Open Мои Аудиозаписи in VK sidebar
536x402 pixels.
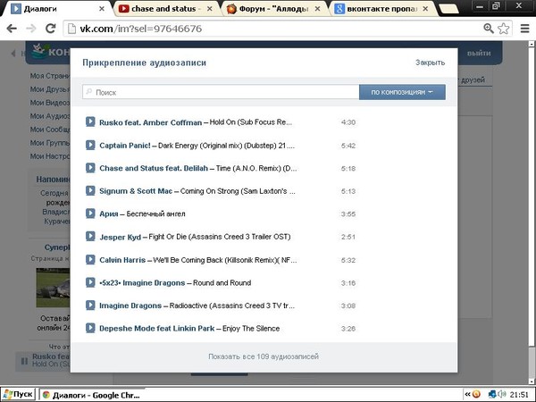coord(50,116)
